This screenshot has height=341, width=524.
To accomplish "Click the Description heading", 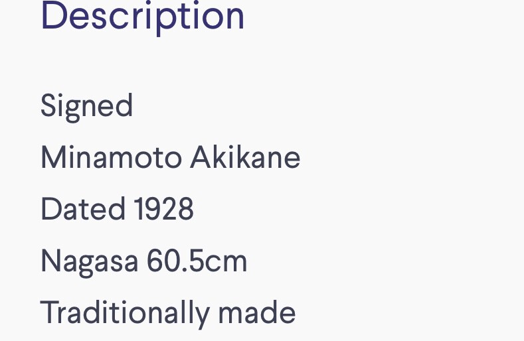I will (143, 16).
